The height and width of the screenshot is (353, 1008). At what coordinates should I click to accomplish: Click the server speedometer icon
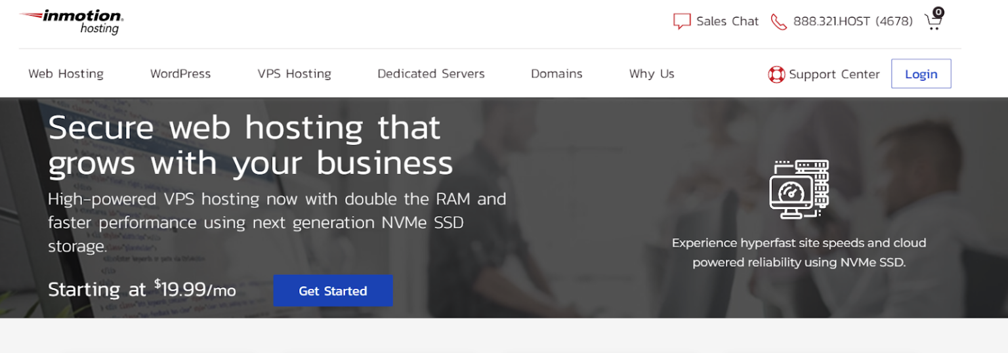pos(799,189)
